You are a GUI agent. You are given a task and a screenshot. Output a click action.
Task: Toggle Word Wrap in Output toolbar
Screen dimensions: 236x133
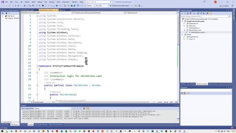coord(88,108)
